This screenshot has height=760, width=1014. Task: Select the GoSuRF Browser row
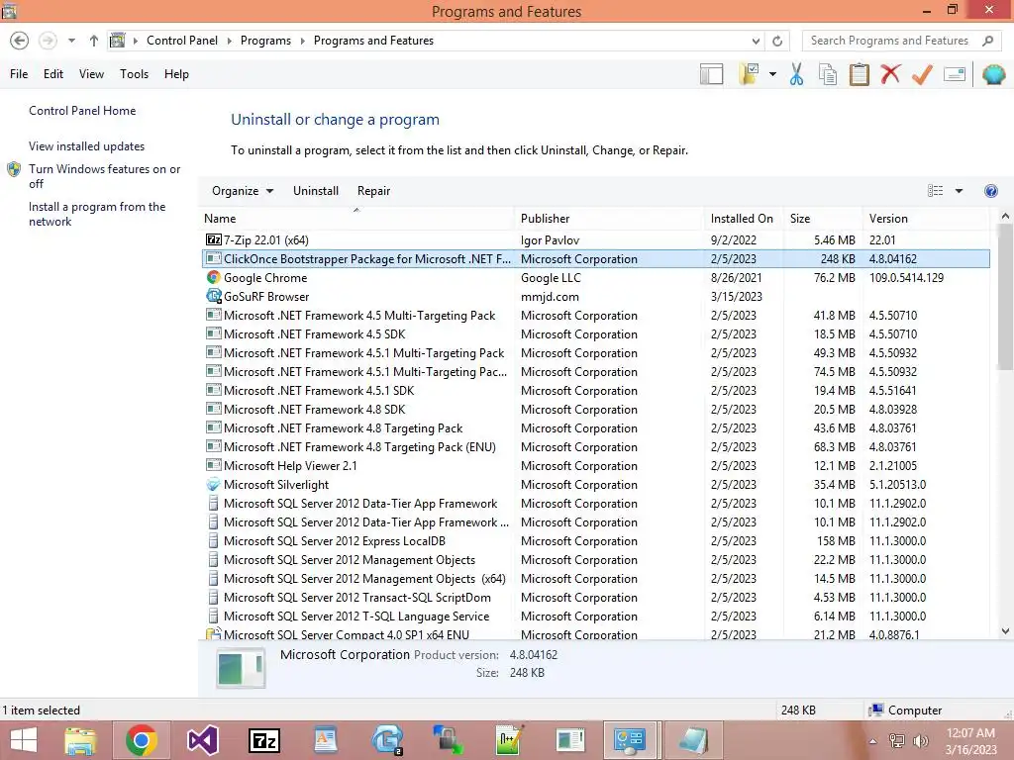tap(595, 297)
